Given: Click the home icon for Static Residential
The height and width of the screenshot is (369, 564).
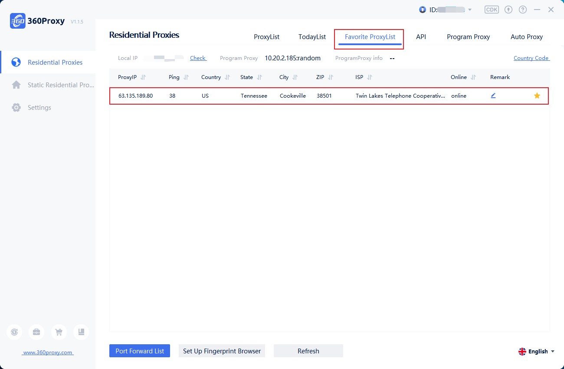Looking at the screenshot, I should point(16,85).
